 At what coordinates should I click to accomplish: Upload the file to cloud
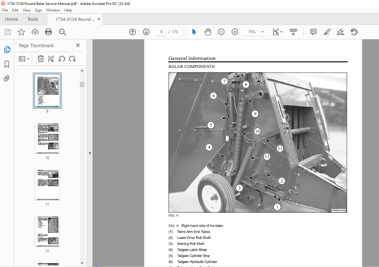click(35, 32)
